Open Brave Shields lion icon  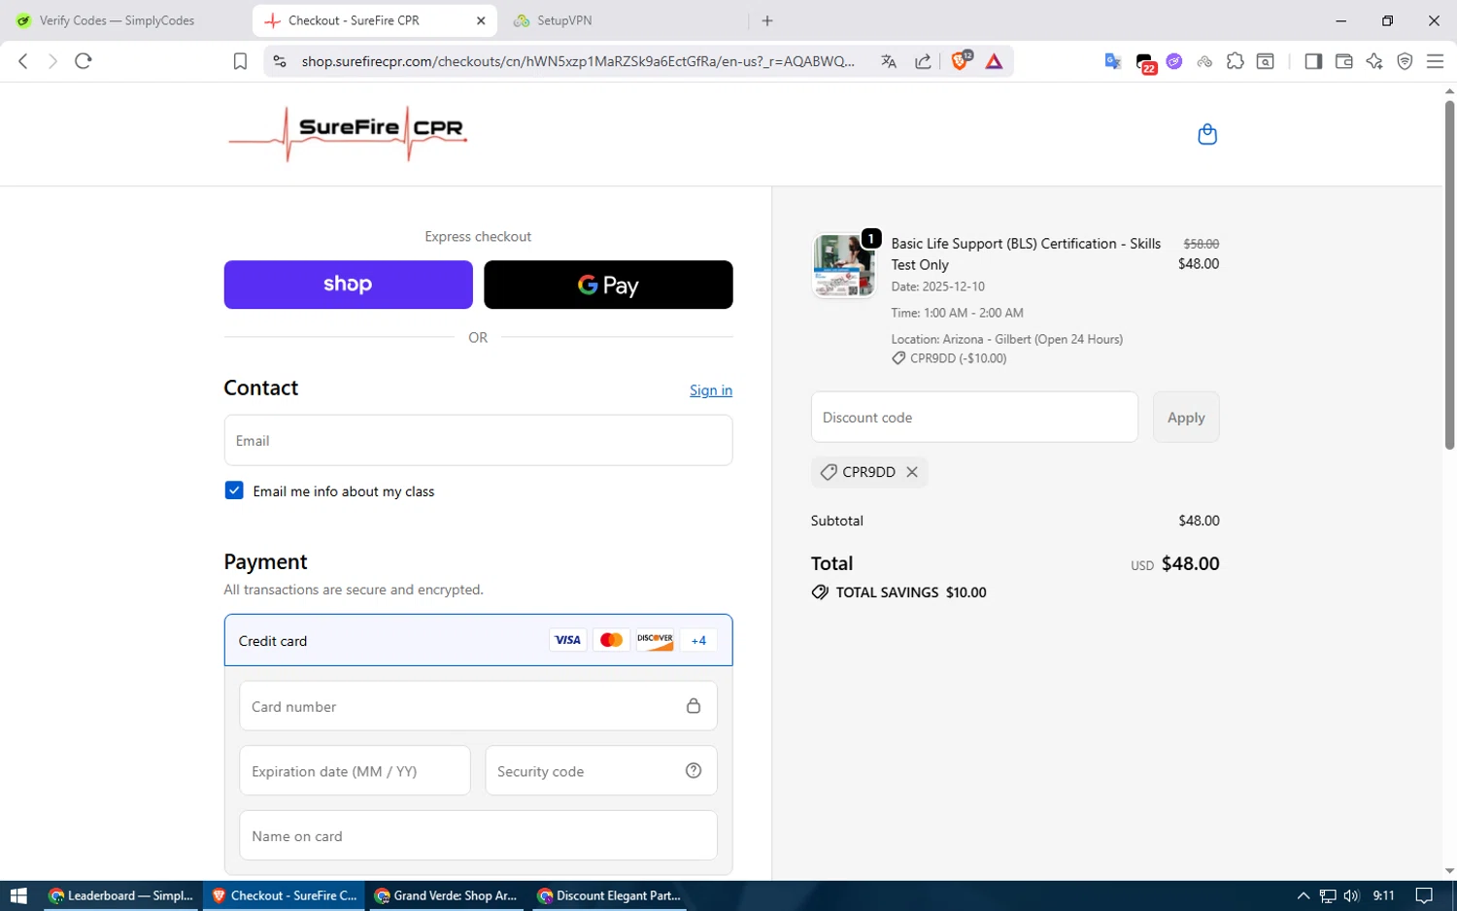pos(961,60)
